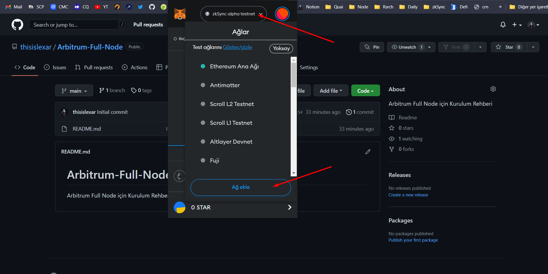Click the MetaMask fox logo
This screenshot has width=548, height=274.
tap(180, 14)
